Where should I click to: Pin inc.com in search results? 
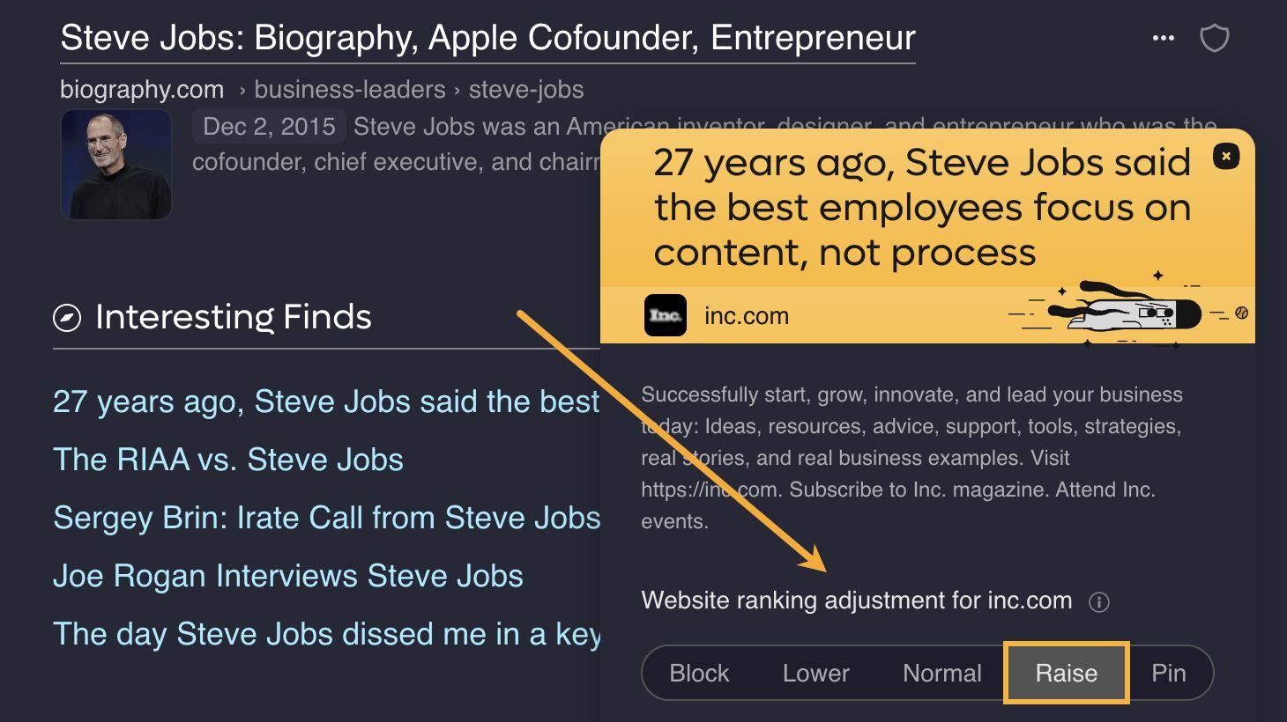click(1168, 674)
